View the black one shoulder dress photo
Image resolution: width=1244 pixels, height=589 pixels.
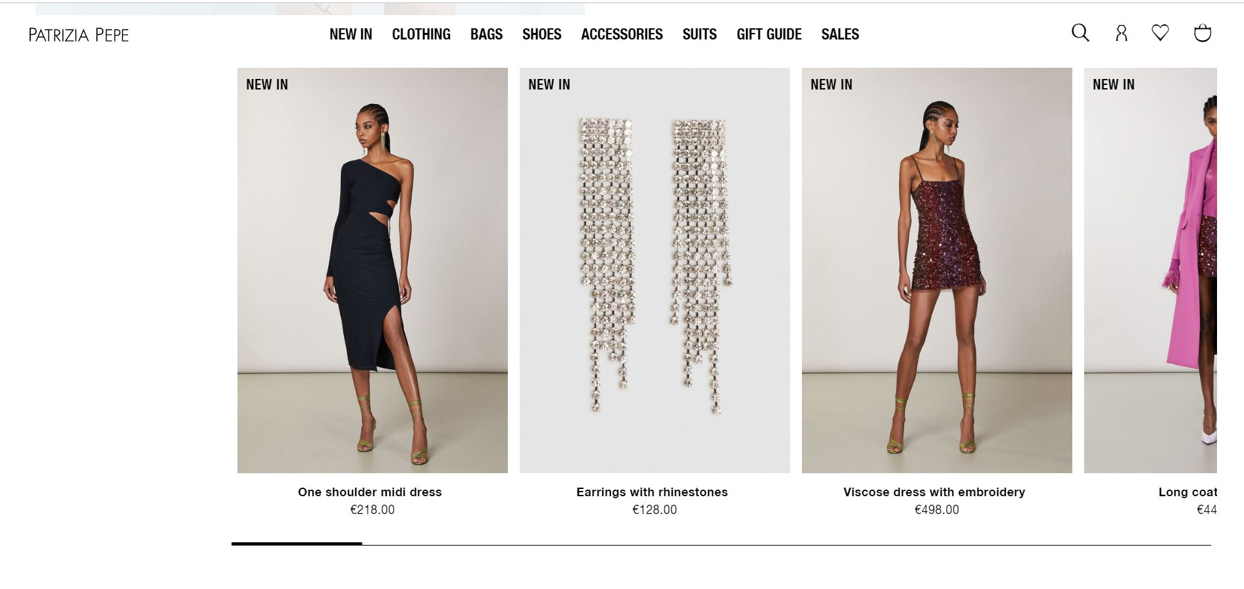372,270
